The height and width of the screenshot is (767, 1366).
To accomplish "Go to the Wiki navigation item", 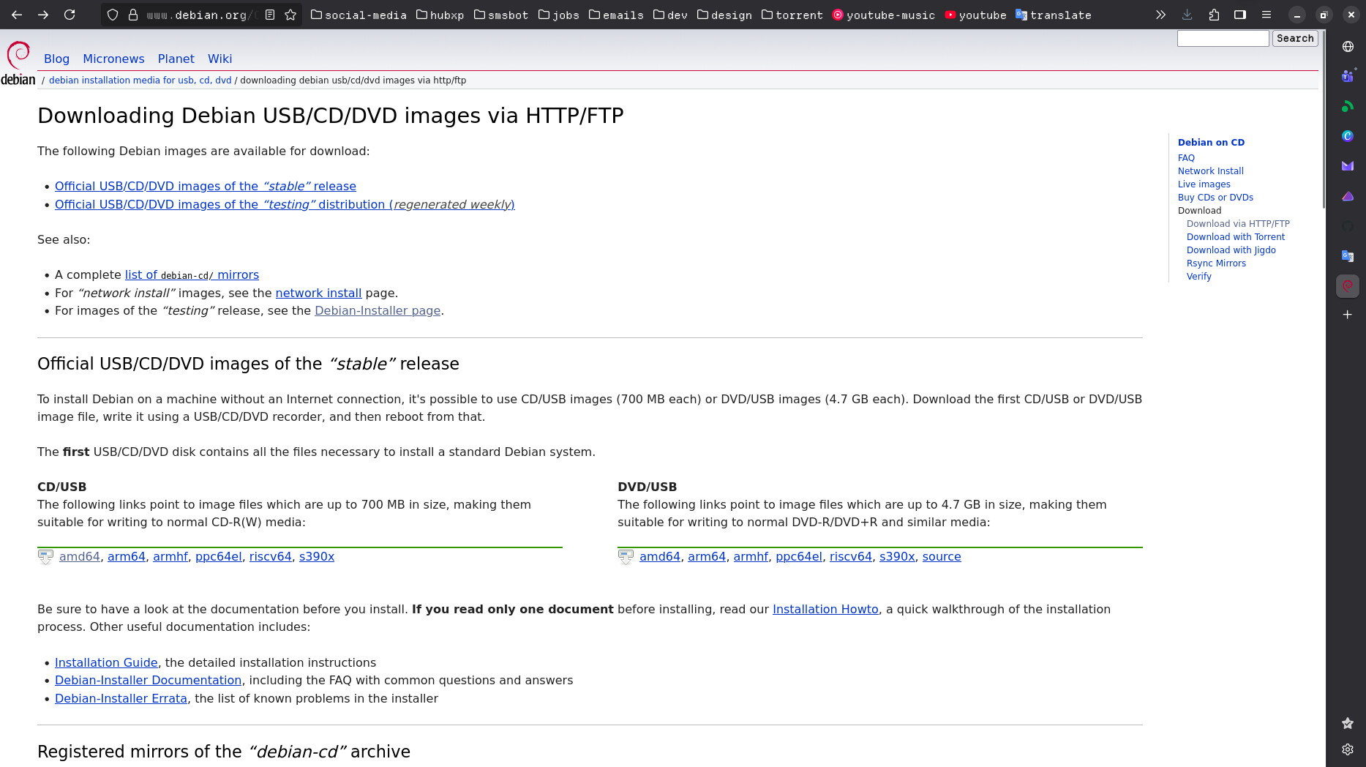I will tap(219, 59).
